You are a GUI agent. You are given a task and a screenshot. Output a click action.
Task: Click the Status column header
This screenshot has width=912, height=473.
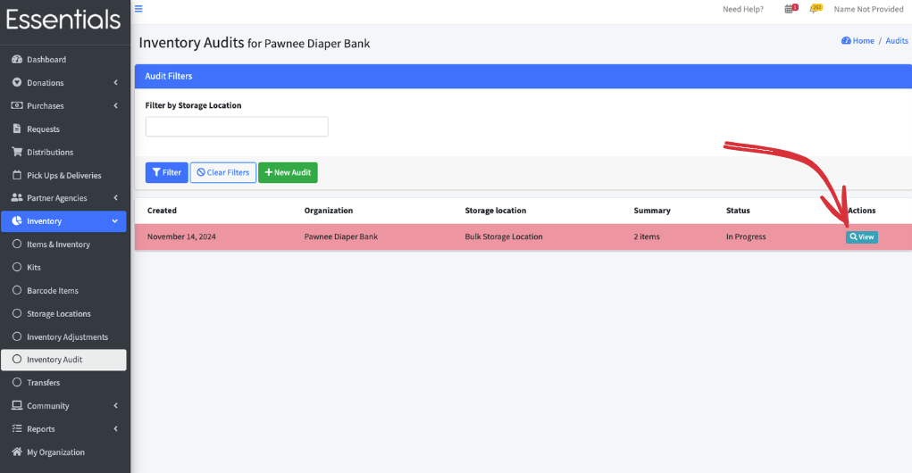(738, 211)
